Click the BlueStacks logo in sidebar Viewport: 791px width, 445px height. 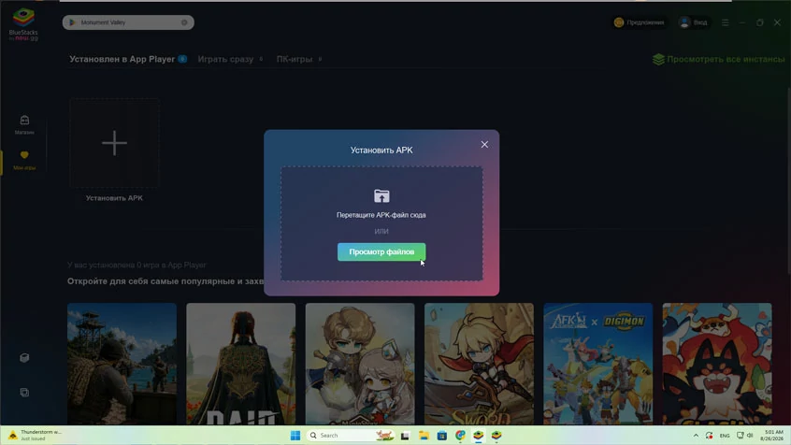(x=23, y=24)
